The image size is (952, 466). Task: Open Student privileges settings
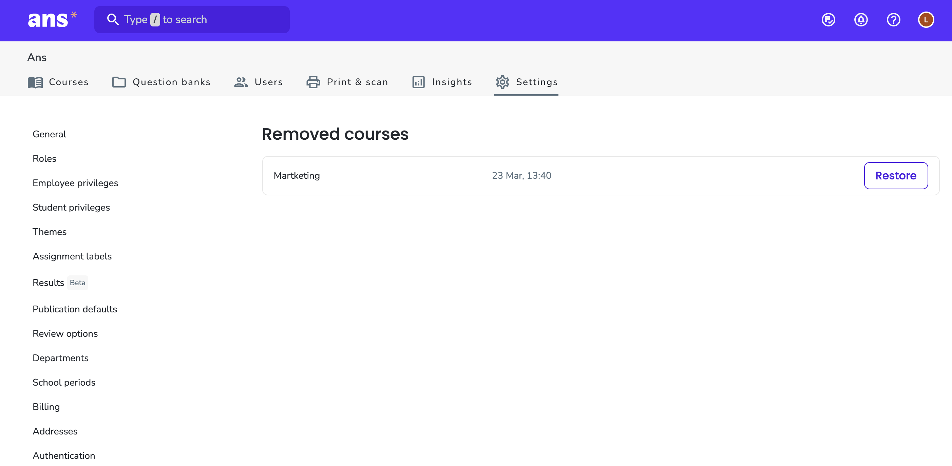(71, 207)
